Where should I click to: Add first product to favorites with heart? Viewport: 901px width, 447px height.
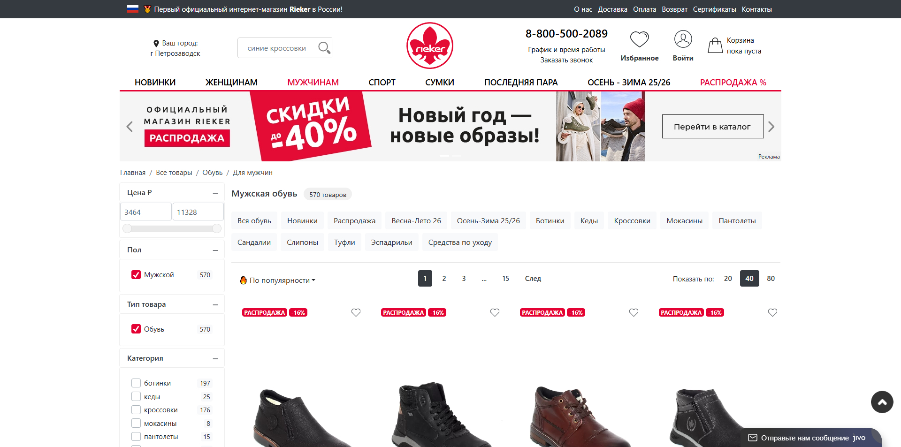click(x=356, y=312)
